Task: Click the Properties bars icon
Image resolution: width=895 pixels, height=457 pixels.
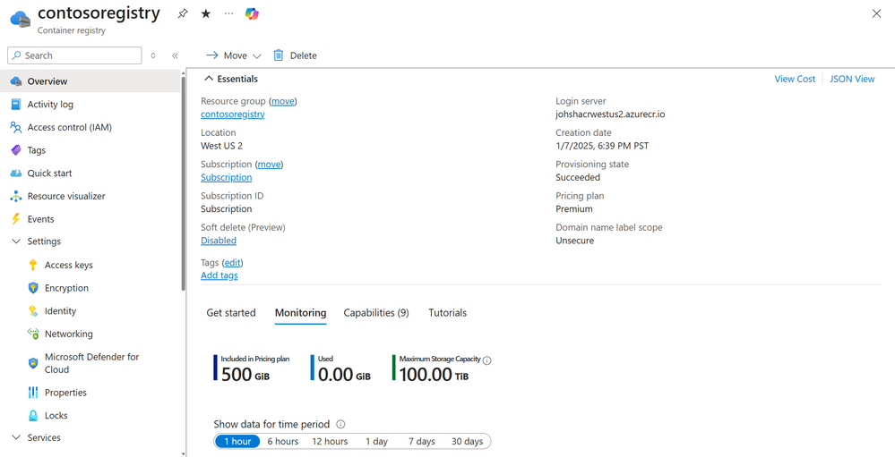Action: coord(33,393)
